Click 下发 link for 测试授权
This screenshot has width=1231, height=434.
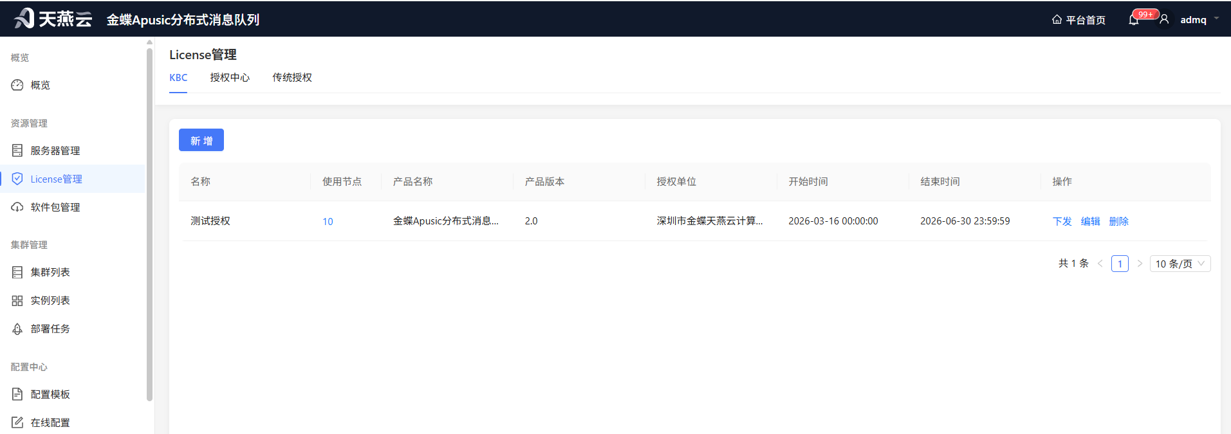[1062, 221]
